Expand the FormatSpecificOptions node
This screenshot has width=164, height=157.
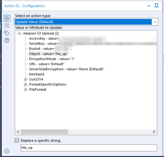25,84
